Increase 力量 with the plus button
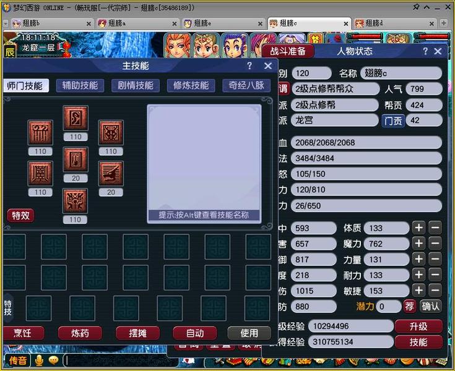 418,259
